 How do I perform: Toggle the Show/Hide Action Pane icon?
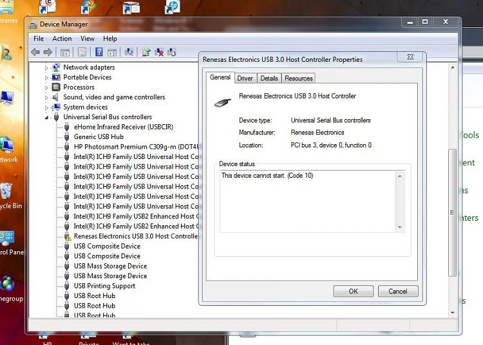[x=112, y=52]
